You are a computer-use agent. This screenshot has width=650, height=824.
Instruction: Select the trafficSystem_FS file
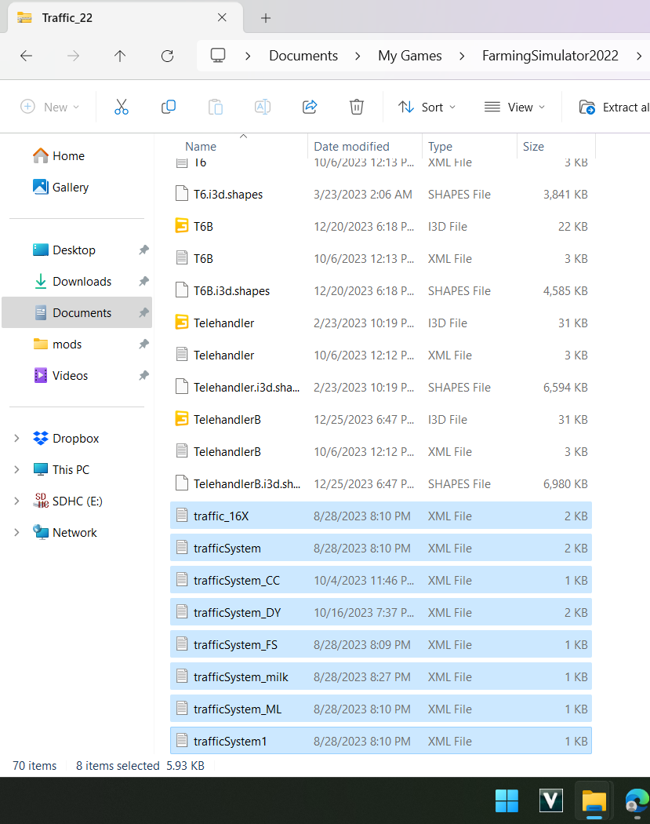pos(380,644)
